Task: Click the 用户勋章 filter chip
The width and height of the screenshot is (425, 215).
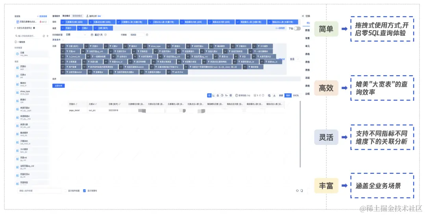Action: click(71, 67)
